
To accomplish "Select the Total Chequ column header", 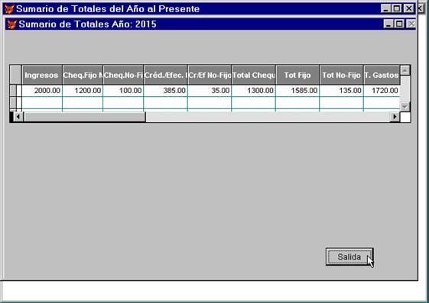I will coord(254,75).
